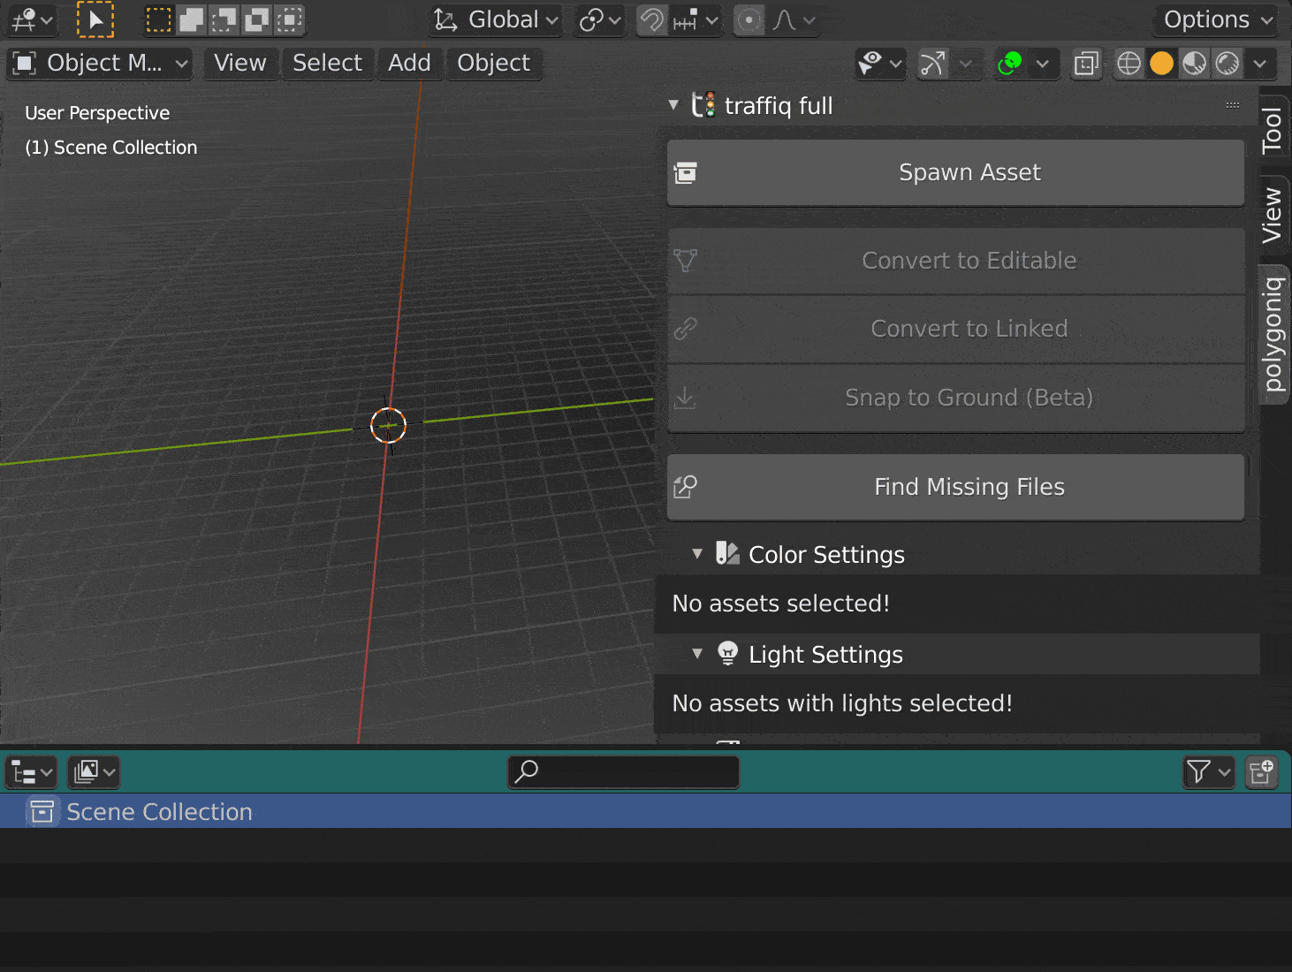Collapse the Color Settings section
Viewport: 1292px width, 972px height.
(698, 554)
